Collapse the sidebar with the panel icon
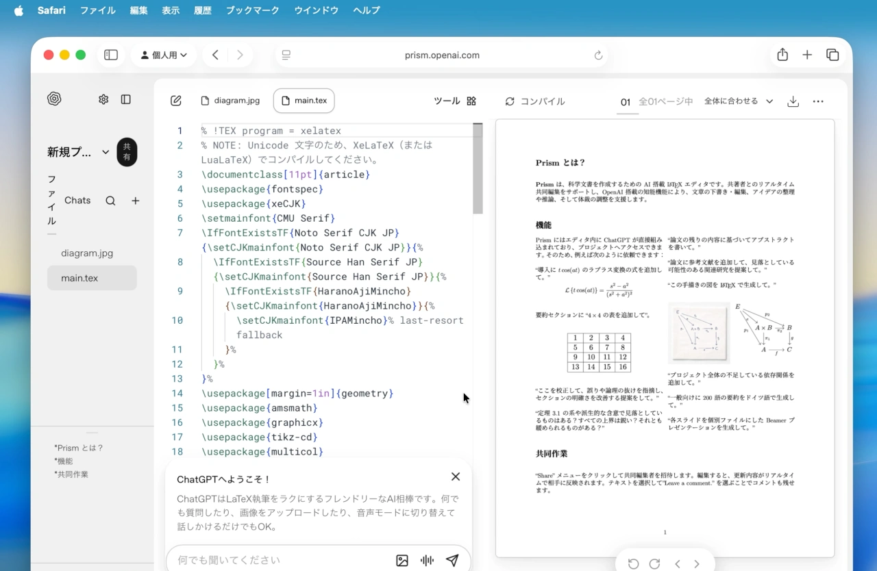 coord(126,99)
